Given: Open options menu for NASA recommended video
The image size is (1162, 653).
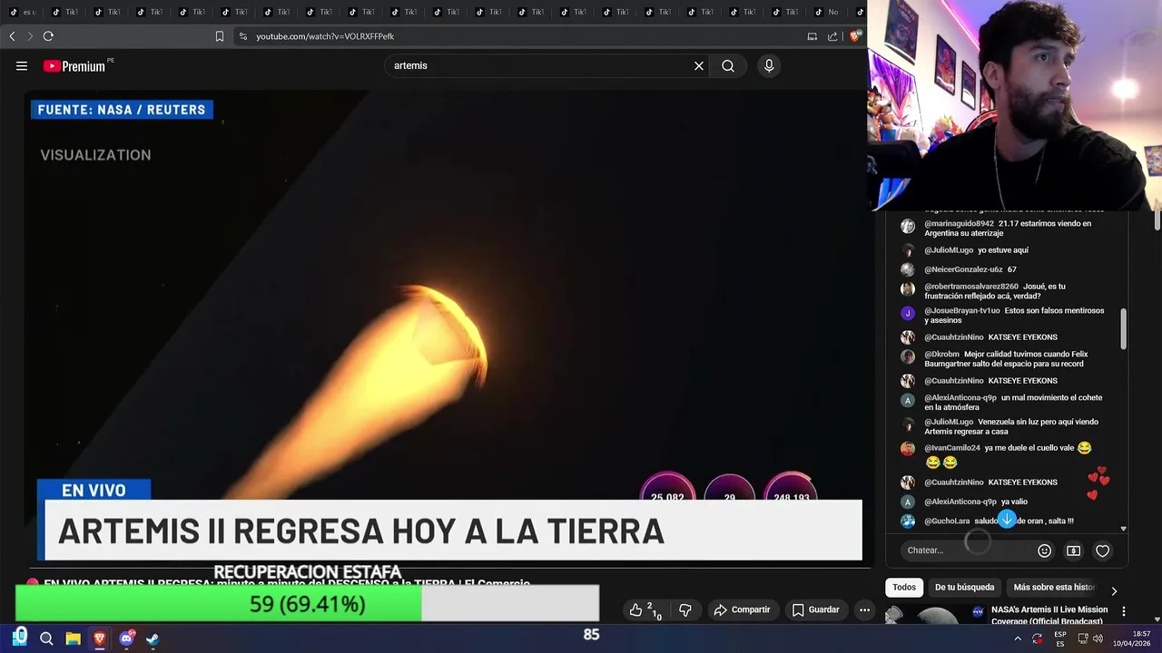Looking at the screenshot, I should (1124, 611).
